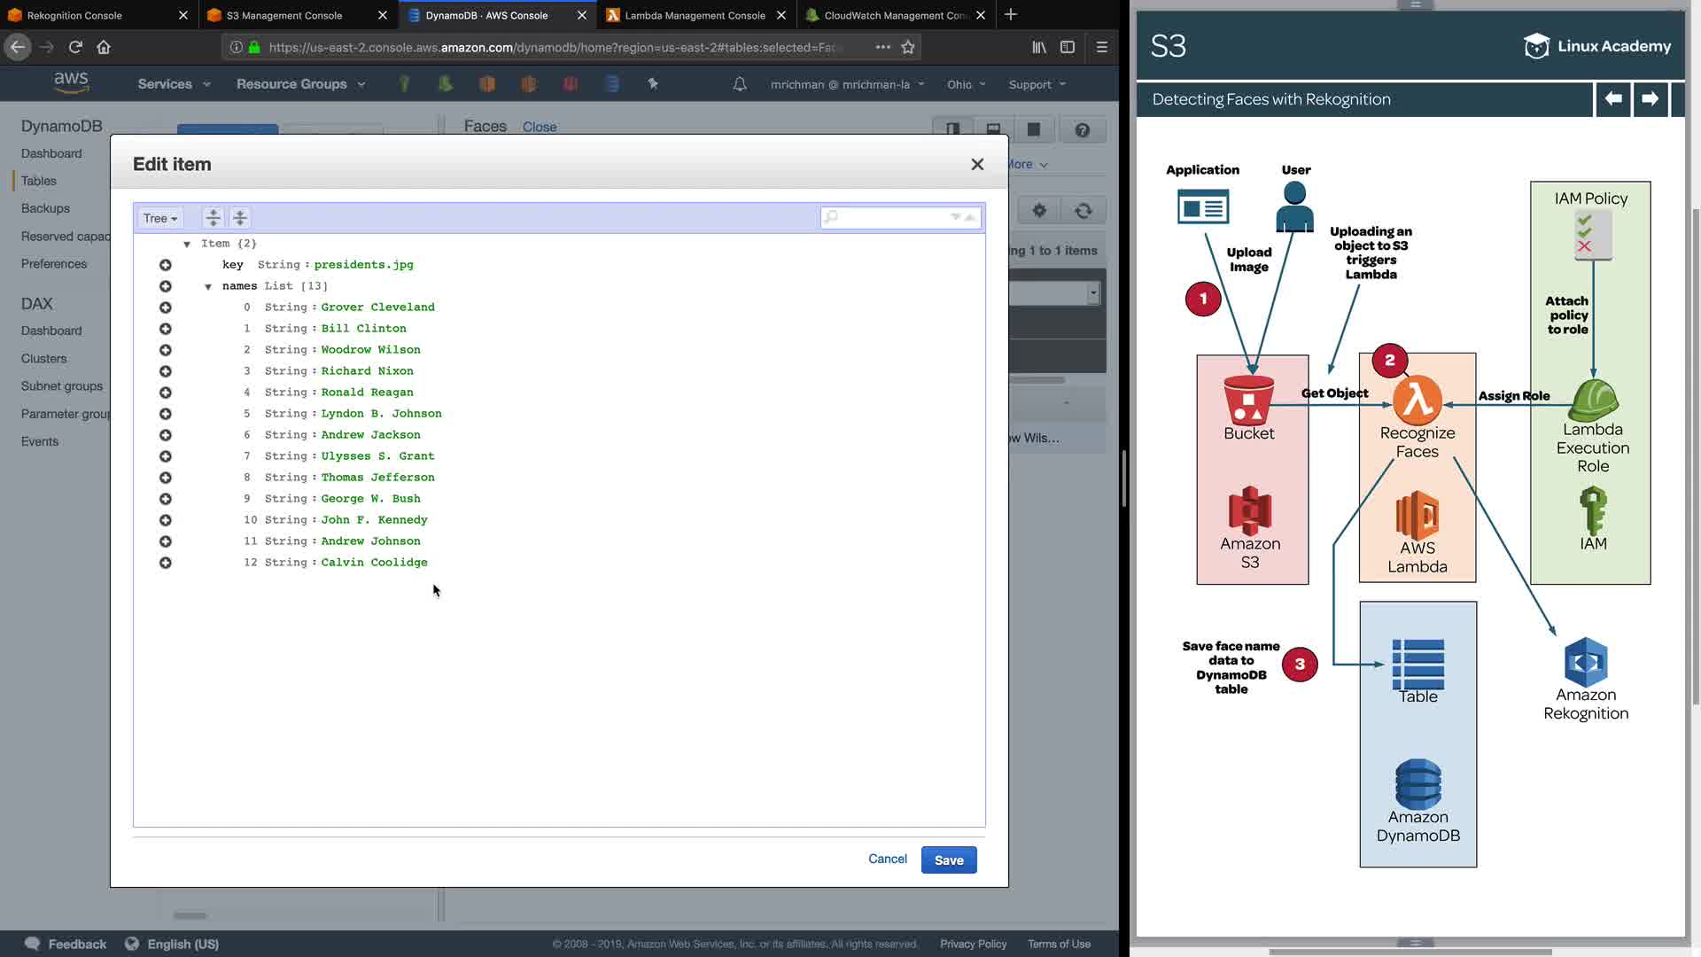Click the AWS notifications bell icon

click(x=740, y=84)
